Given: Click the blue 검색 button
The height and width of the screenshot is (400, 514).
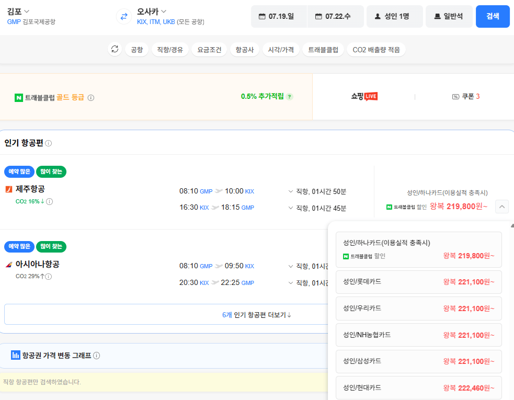Looking at the screenshot, I should click(x=493, y=16).
